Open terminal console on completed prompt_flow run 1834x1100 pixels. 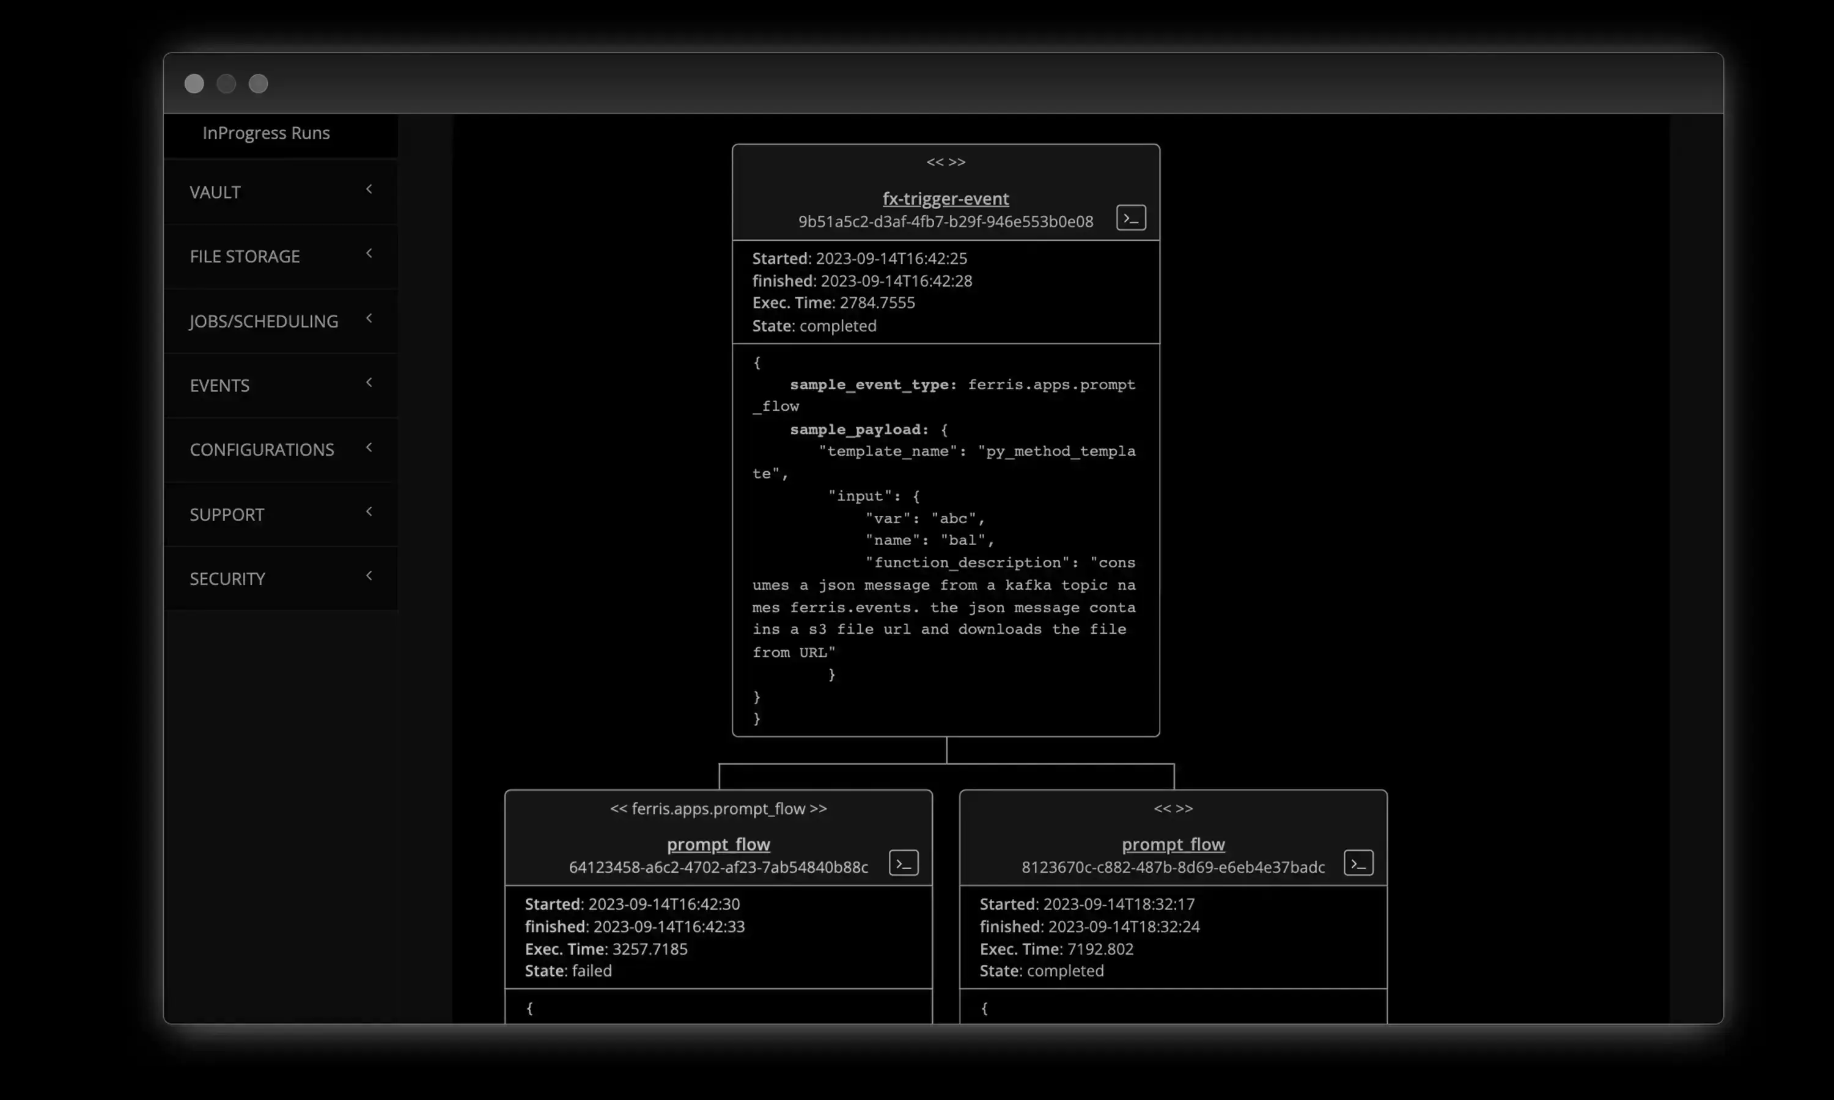[1358, 863]
